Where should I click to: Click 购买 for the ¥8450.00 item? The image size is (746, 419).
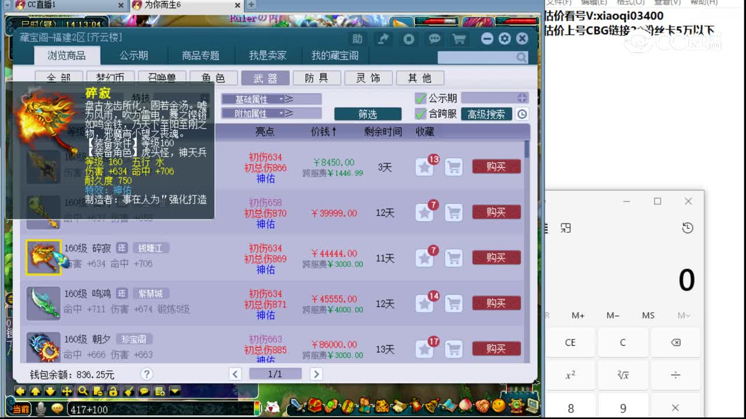[496, 167]
